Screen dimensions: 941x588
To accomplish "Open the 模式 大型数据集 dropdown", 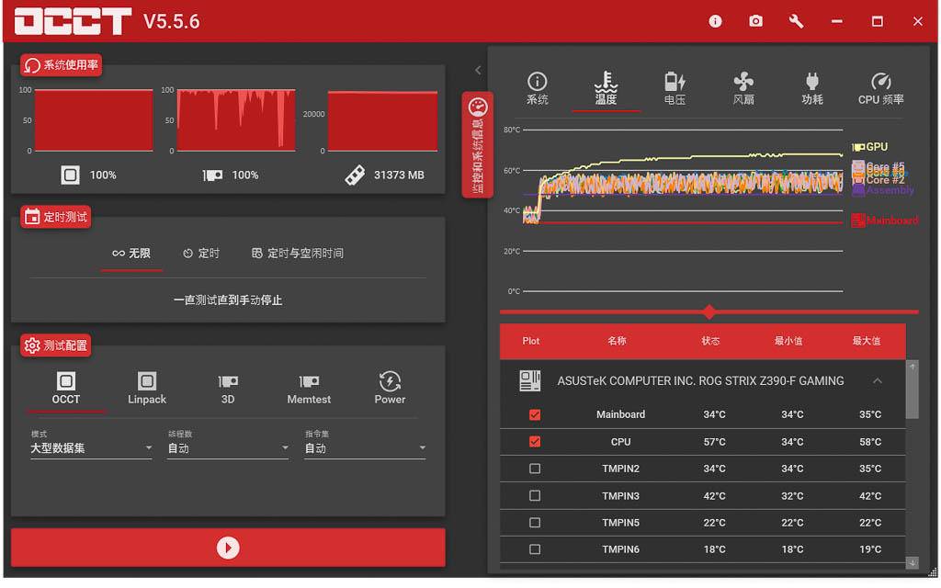I will click(x=91, y=448).
